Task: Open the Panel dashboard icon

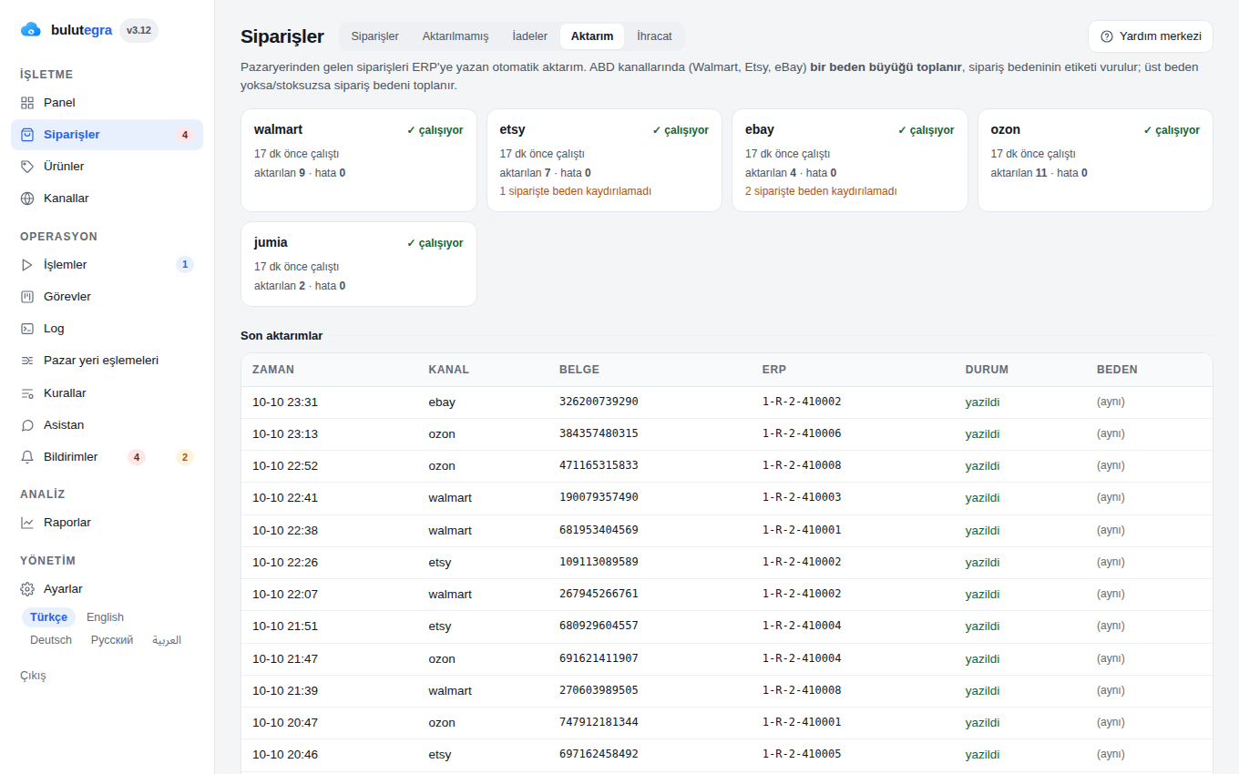Action: [27, 103]
